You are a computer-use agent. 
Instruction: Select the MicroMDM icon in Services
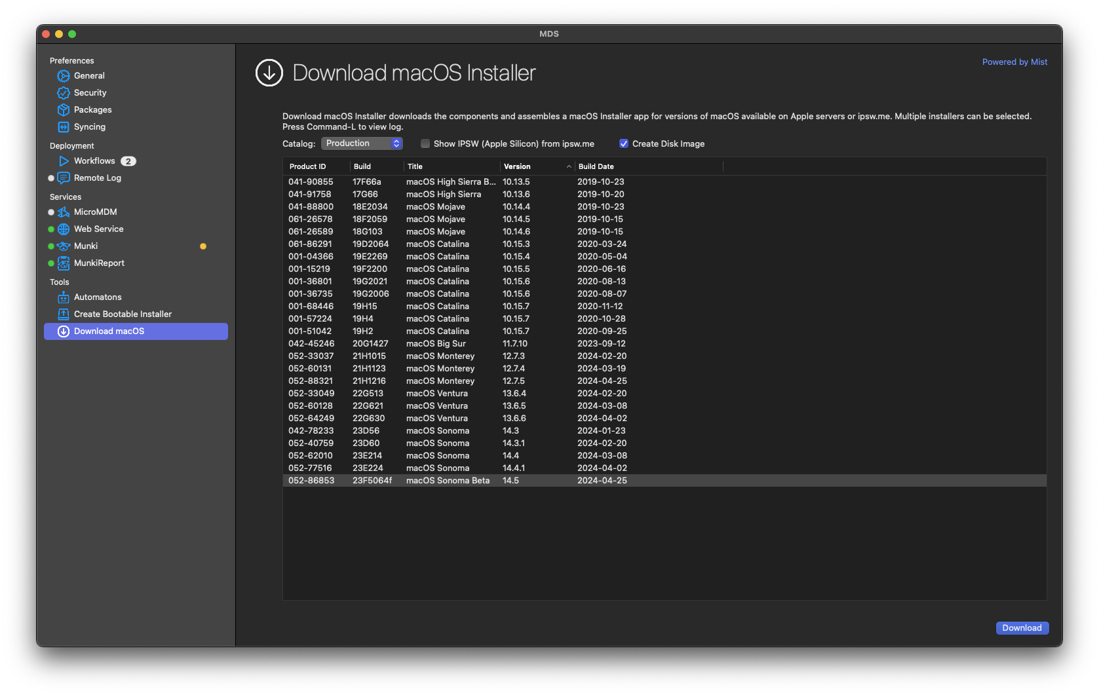coord(64,212)
